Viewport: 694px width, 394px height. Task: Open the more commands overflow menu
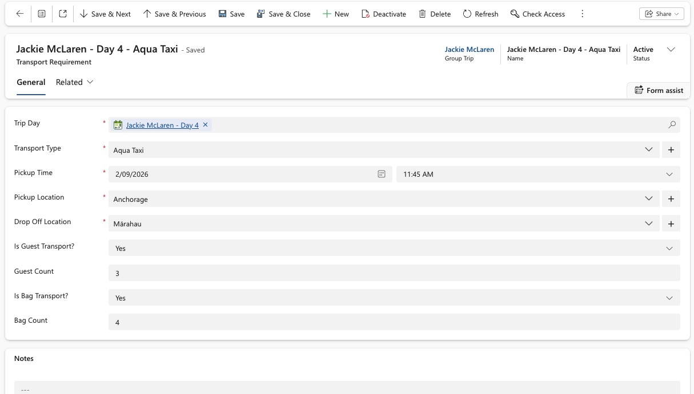[582, 14]
